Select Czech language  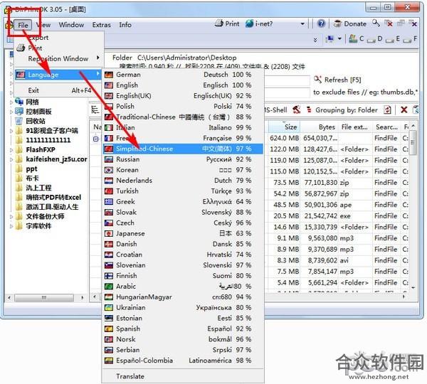[182, 223]
